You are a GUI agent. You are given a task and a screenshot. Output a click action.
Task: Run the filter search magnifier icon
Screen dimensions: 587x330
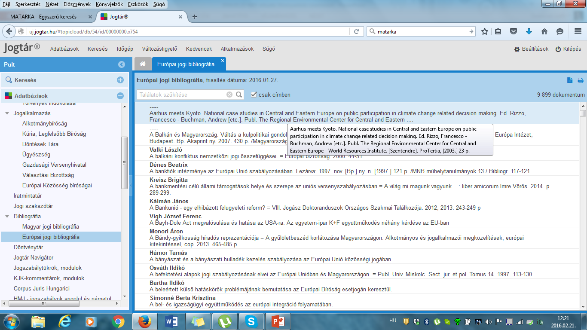tap(239, 95)
